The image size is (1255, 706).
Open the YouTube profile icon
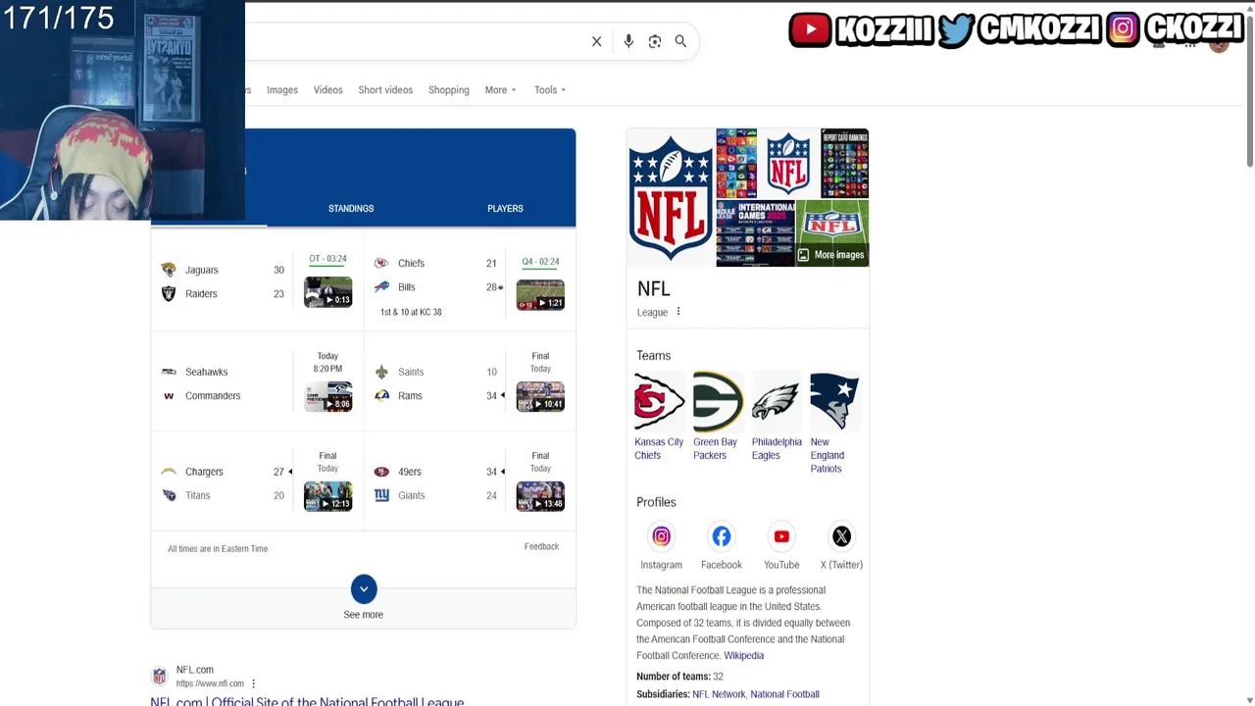781,536
